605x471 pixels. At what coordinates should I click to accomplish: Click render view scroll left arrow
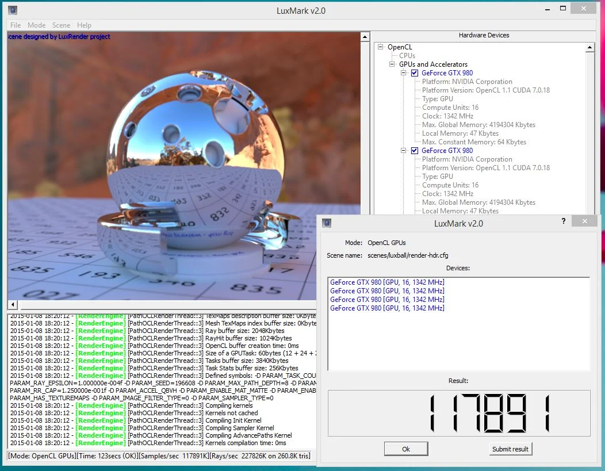(13, 304)
